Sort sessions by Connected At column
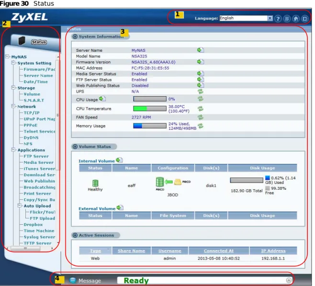This screenshot has height=286, width=315. tap(219, 251)
